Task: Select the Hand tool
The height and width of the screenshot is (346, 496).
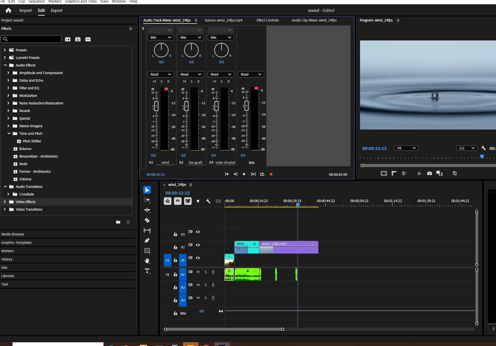Action: (x=147, y=261)
